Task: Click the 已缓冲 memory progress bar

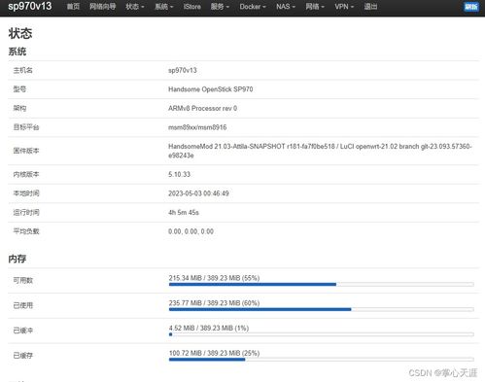Action: click(321, 334)
